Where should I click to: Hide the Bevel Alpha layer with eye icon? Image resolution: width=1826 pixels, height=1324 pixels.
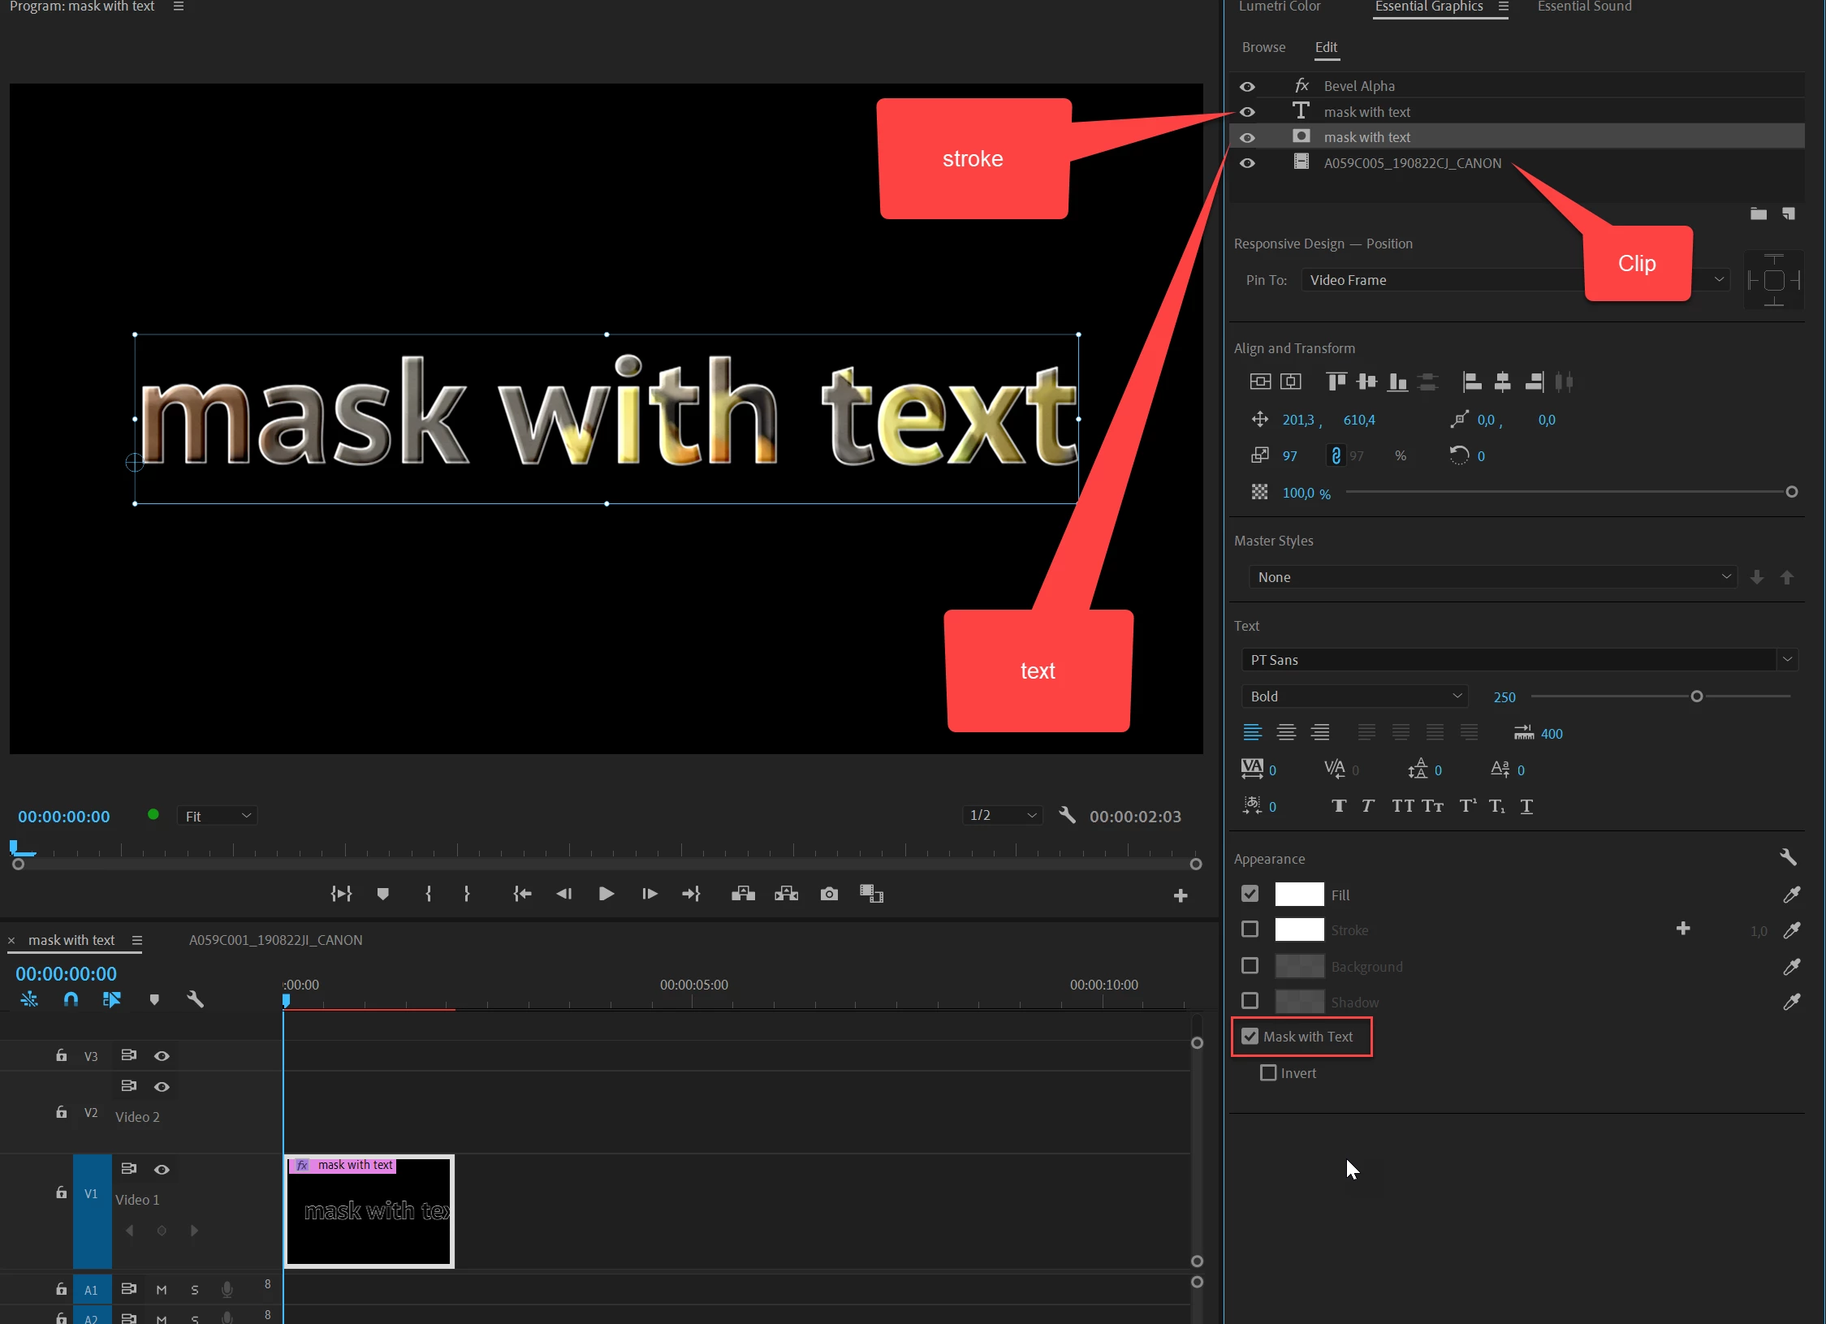pos(1248,86)
